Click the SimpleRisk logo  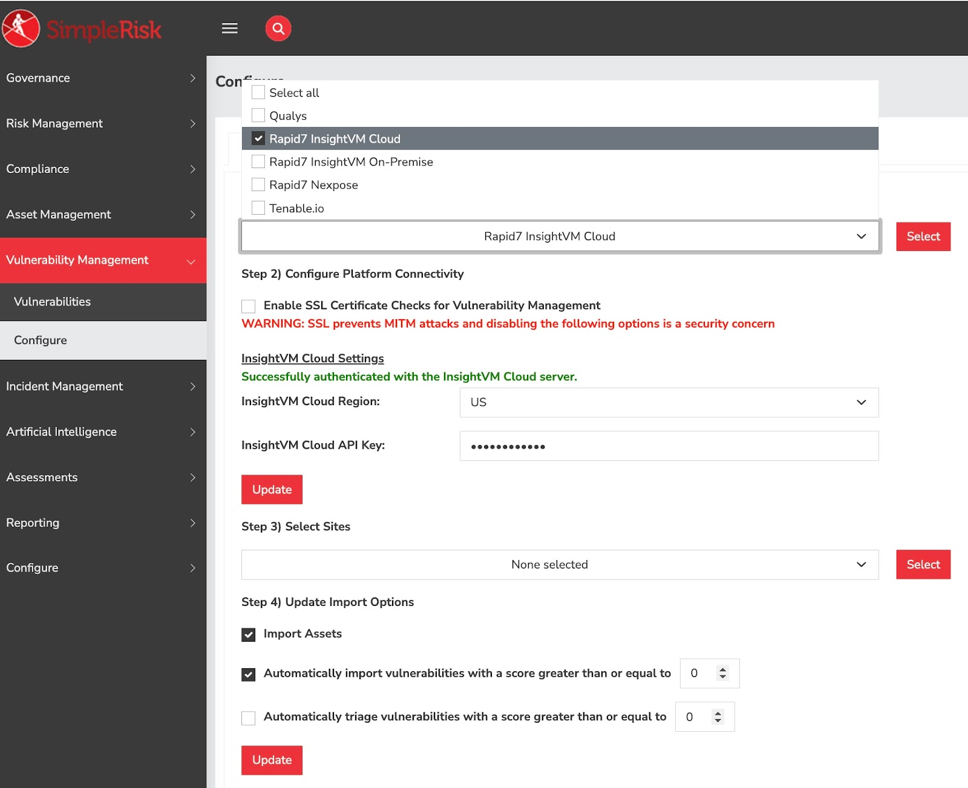[82, 28]
